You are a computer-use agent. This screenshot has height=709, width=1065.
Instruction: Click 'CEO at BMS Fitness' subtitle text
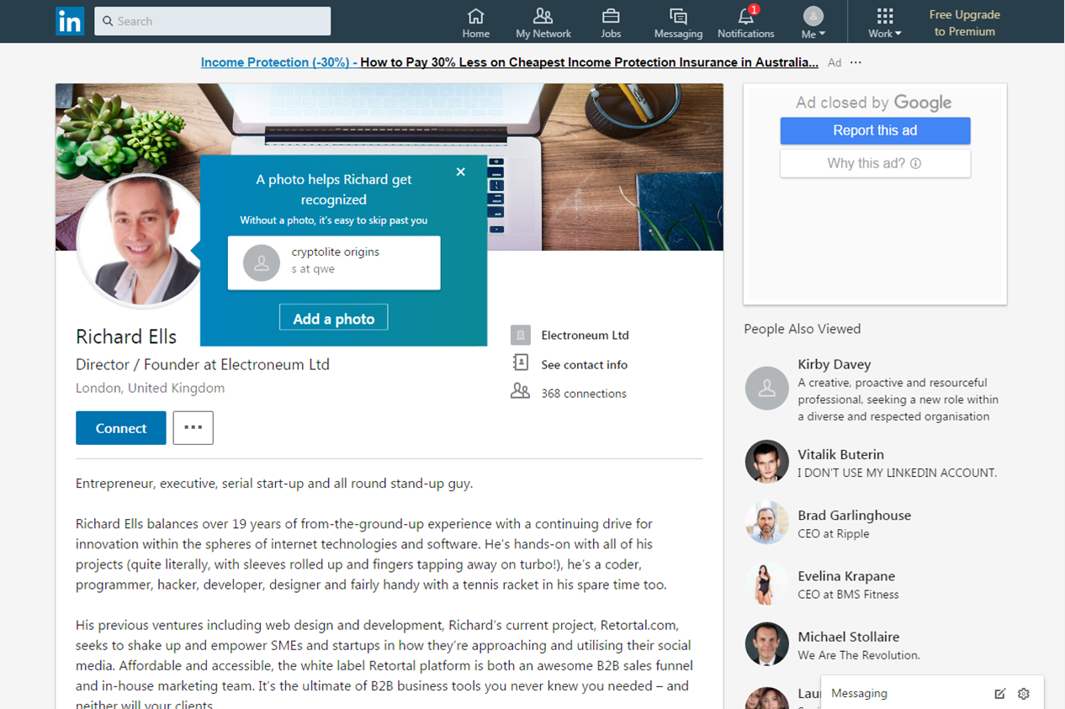tap(848, 594)
